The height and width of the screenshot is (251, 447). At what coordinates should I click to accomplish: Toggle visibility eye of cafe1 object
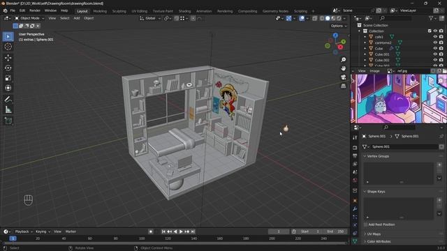point(435,37)
